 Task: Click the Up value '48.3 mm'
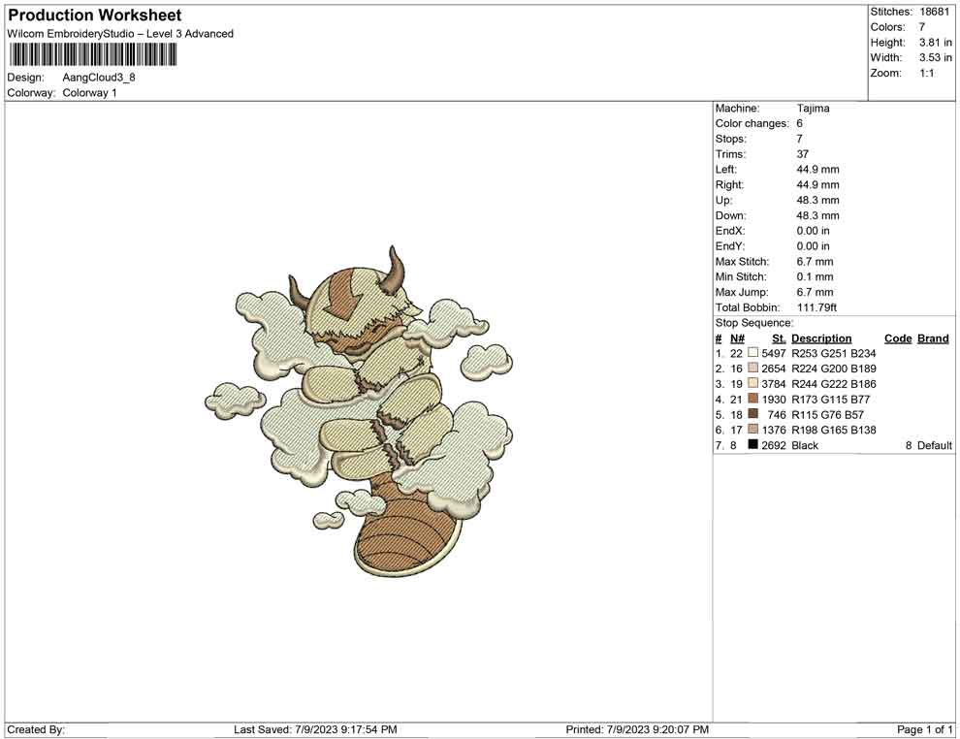(x=818, y=200)
